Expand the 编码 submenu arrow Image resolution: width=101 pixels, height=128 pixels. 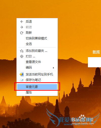[53, 68]
